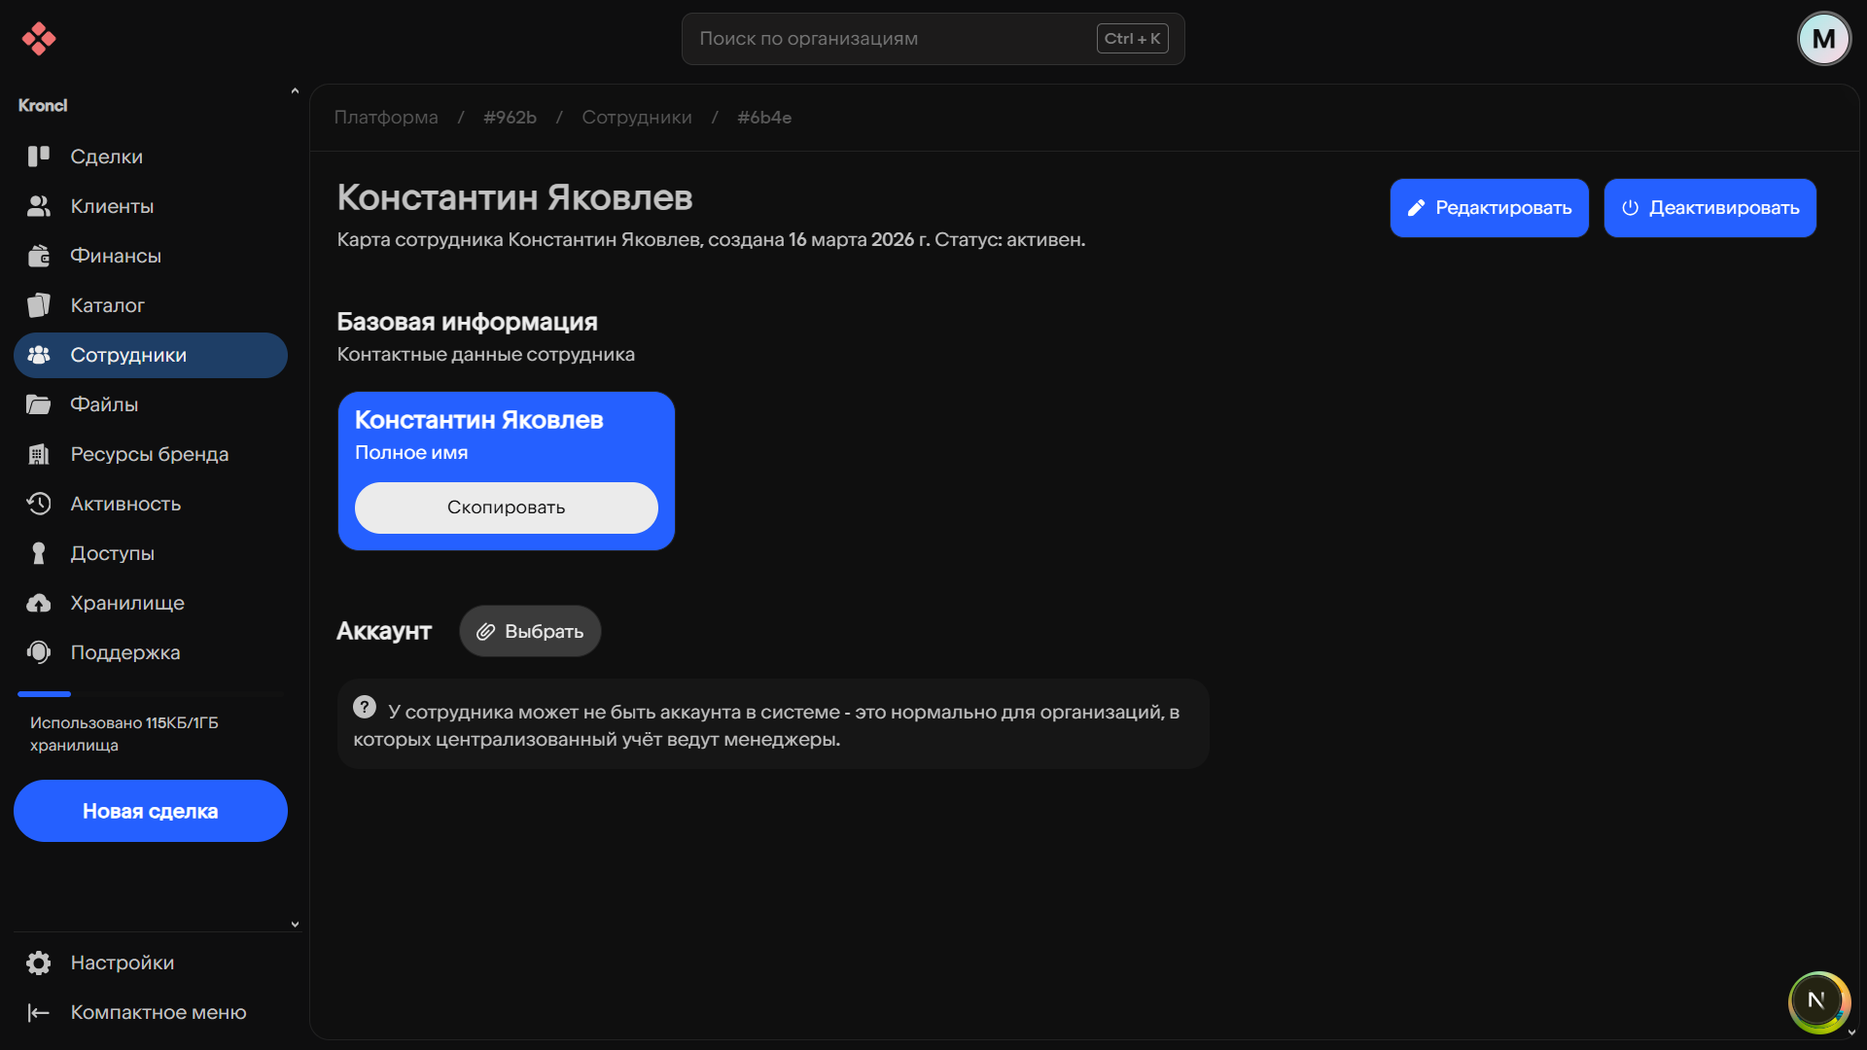
Task: Click the Хранилище cloud icon
Action: (39, 603)
